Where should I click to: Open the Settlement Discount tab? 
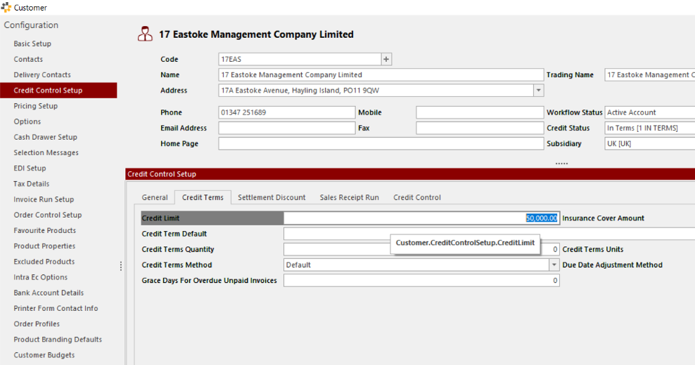click(x=272, y=197)
